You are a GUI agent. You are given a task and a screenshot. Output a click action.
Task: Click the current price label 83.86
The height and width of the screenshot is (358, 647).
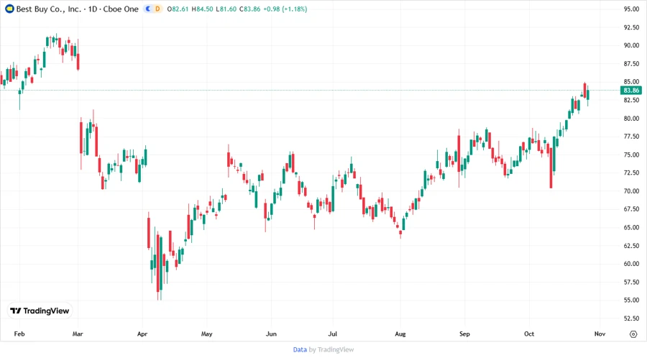[631, 91]
